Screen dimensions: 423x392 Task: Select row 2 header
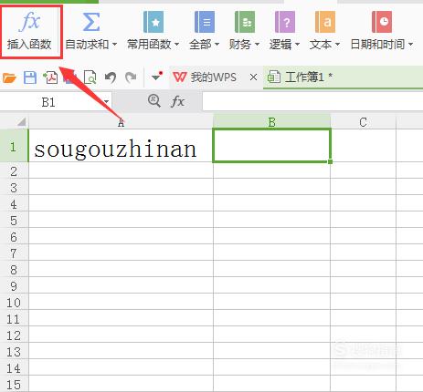coord(14,171)
